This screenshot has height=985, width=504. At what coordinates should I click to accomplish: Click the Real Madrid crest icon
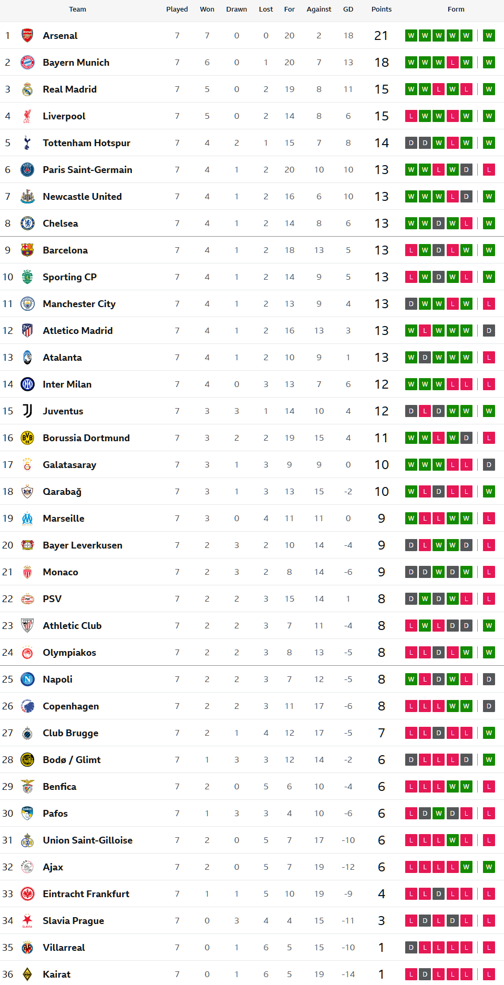[27, 89]
